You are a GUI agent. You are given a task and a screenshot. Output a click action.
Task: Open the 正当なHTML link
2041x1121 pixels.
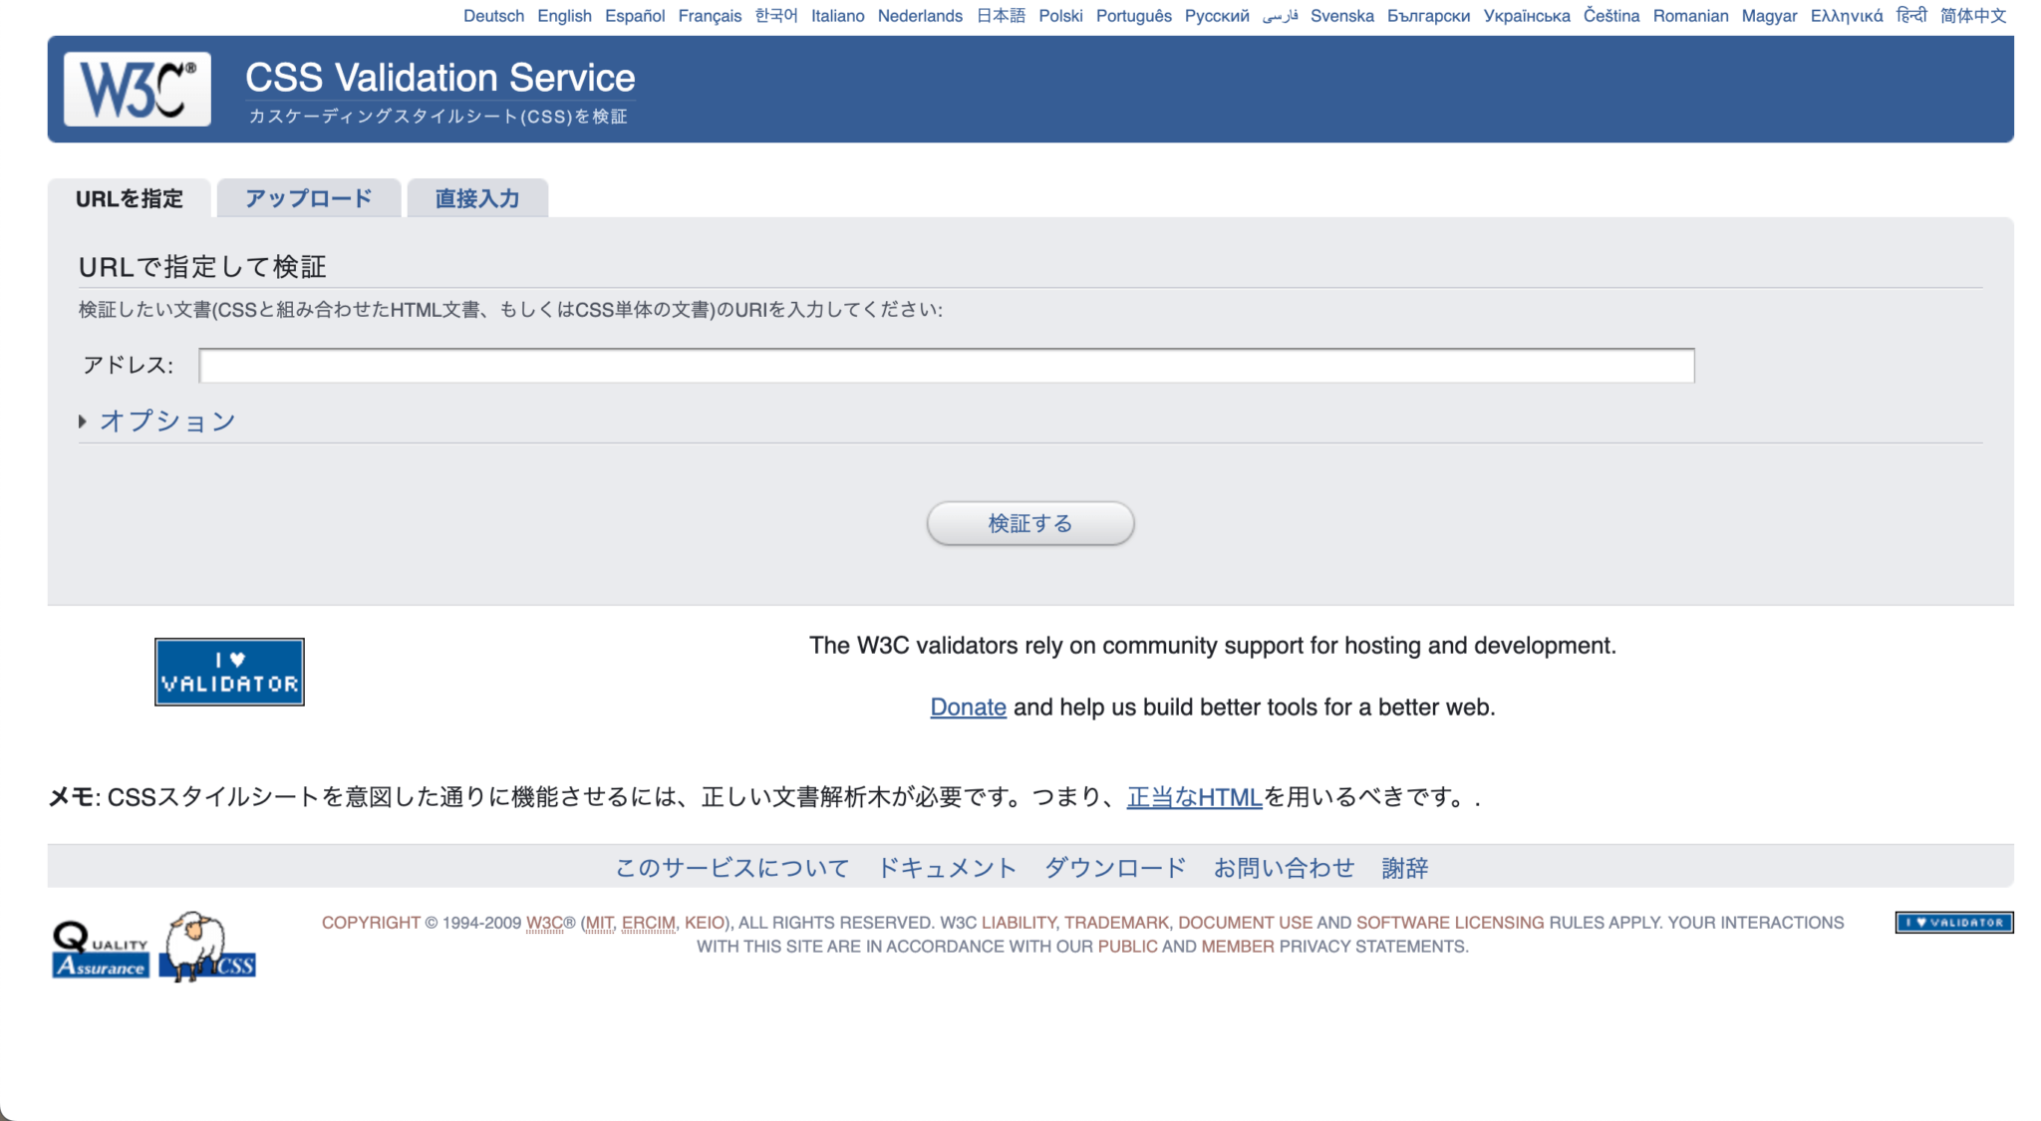pyautogui.click(x=1194, y=797)
